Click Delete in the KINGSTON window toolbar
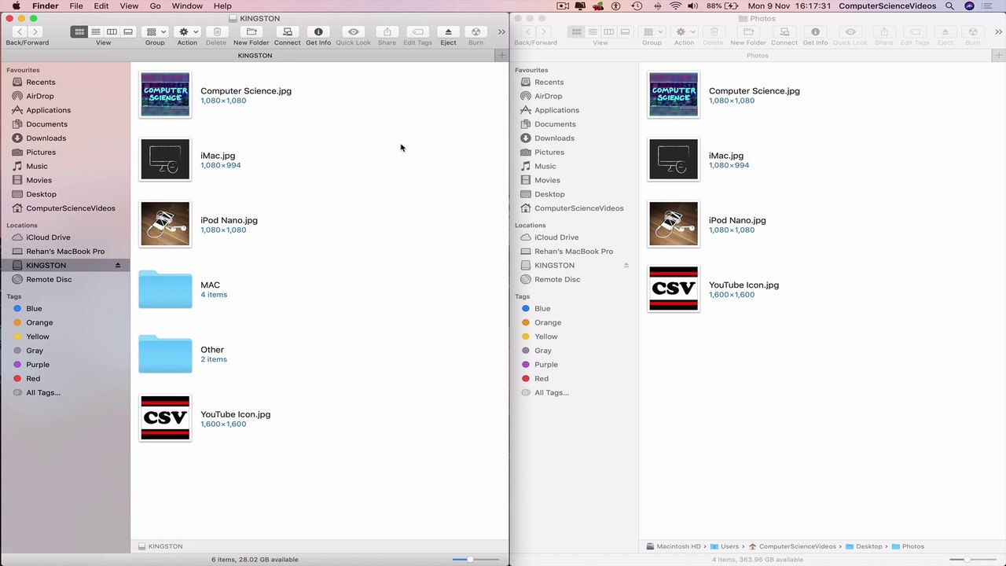The image size is (1006, 566). [x=216, y=31]
